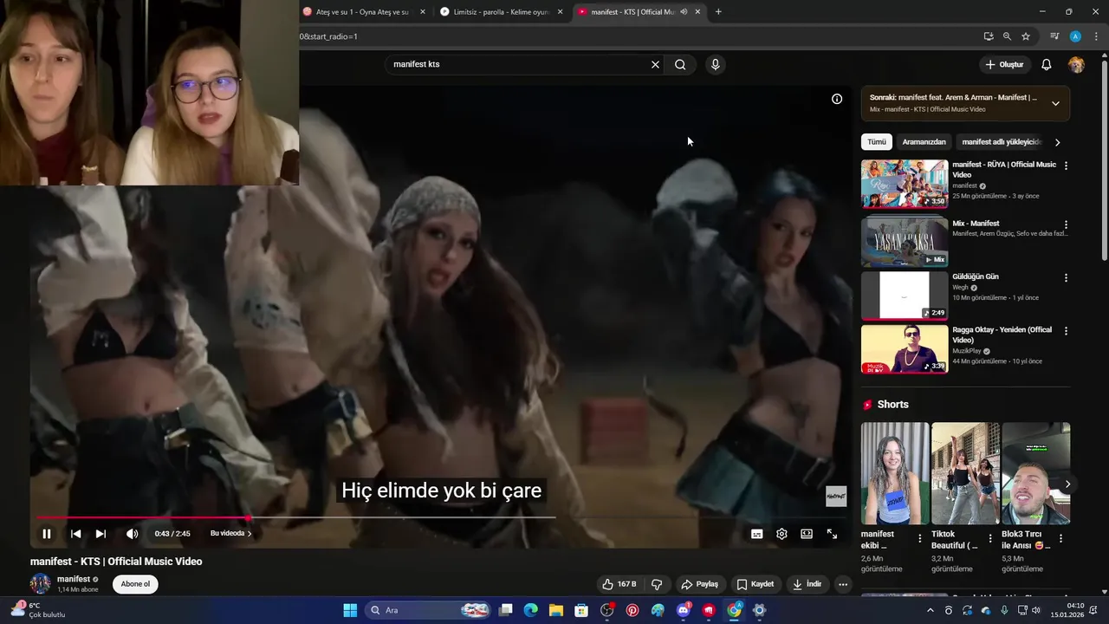The image size is (1109, 624).
Task: Select the 'Tümü' filter chip
Action: [x=877, y=142]
